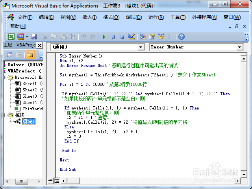Switch to Full Module View button
Image resolution: width=252 pixels, height=189 pixels.
tap(57, 181)
